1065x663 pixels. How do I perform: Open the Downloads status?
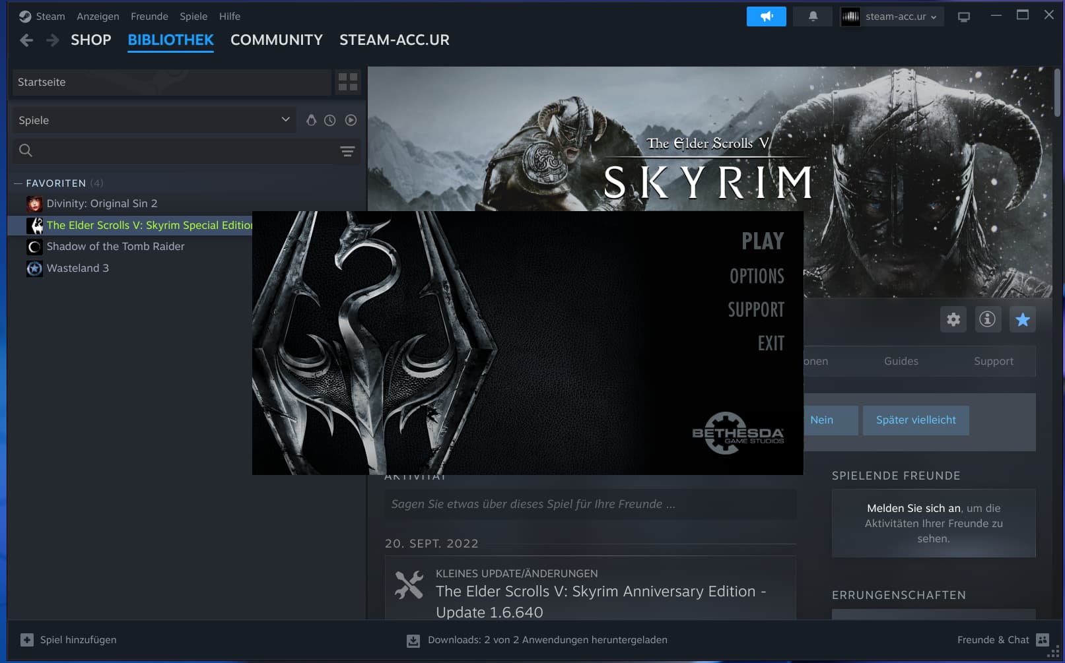tap(537, 640)
